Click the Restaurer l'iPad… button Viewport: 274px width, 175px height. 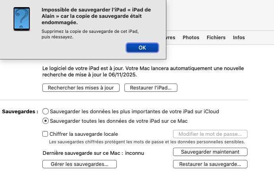point(150,88)
